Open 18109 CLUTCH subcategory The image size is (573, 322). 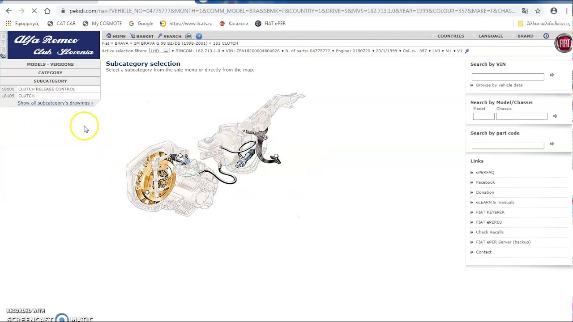pyautogui.click(x=50, y=96)
